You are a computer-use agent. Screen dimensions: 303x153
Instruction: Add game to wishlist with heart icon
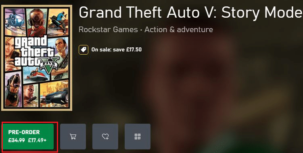[105, 137]
